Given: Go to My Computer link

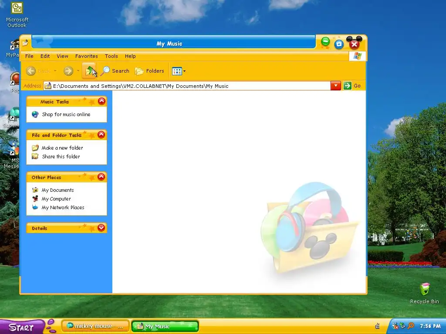Looking at the screenshot, I should pos(56,199).
